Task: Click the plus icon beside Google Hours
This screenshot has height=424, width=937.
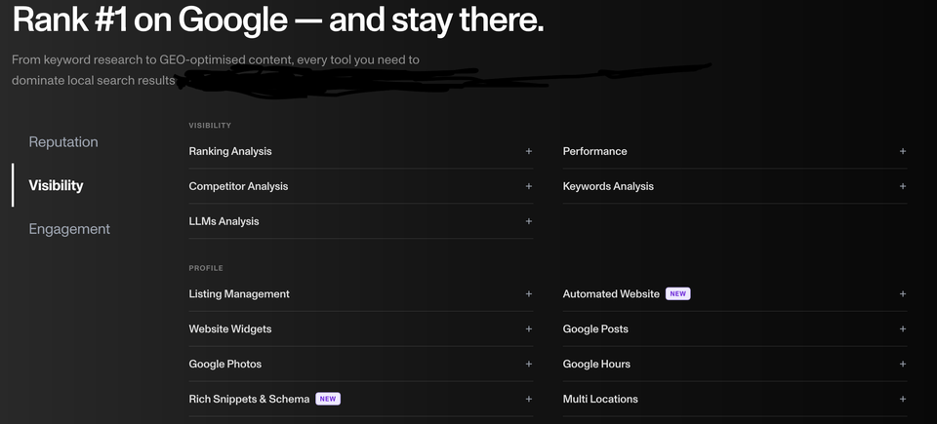Action: (x=902, y=364)
